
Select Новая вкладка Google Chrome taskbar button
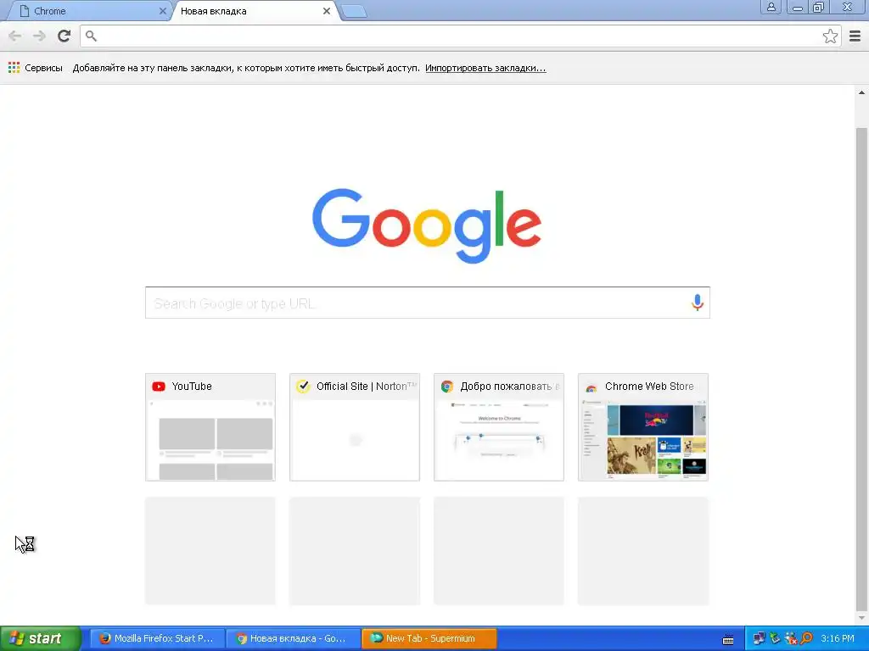pyautogui.click(x=293, y=638)
